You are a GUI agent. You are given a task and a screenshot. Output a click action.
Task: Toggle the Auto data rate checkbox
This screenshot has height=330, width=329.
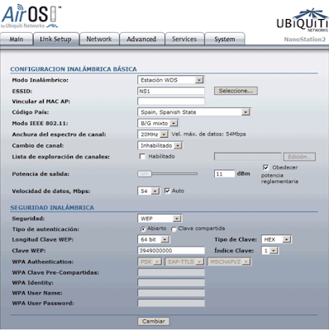tap(167, 191)
